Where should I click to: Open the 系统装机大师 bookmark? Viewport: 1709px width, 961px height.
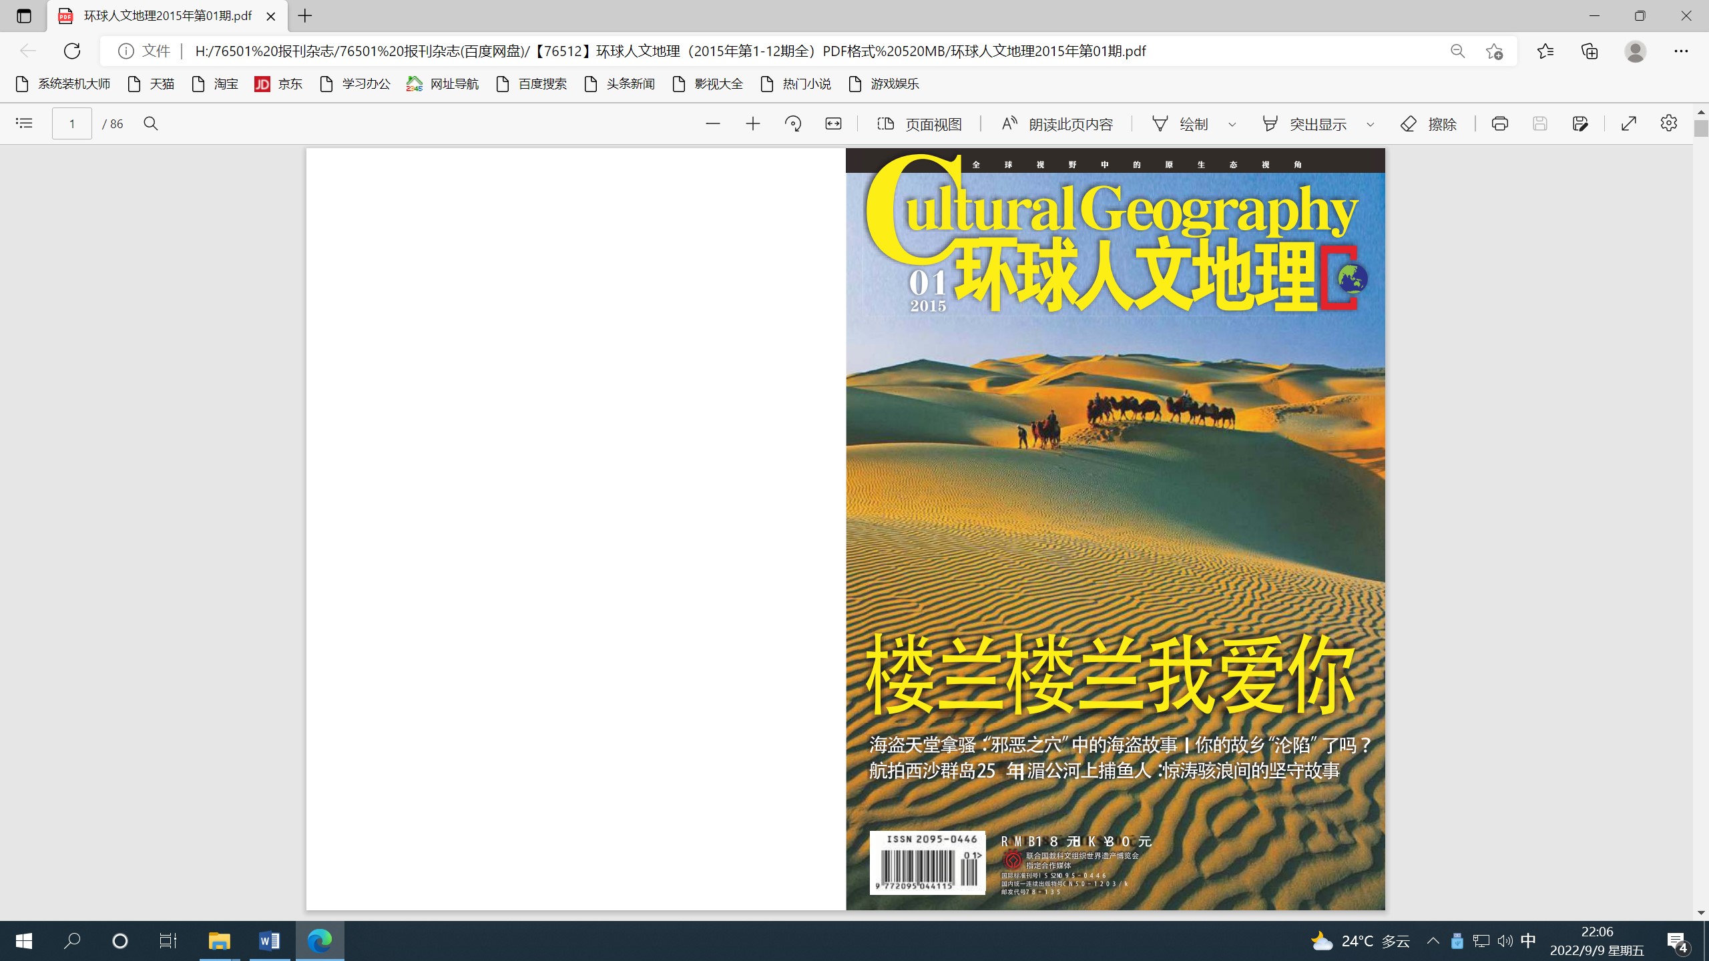pos(63,84)
